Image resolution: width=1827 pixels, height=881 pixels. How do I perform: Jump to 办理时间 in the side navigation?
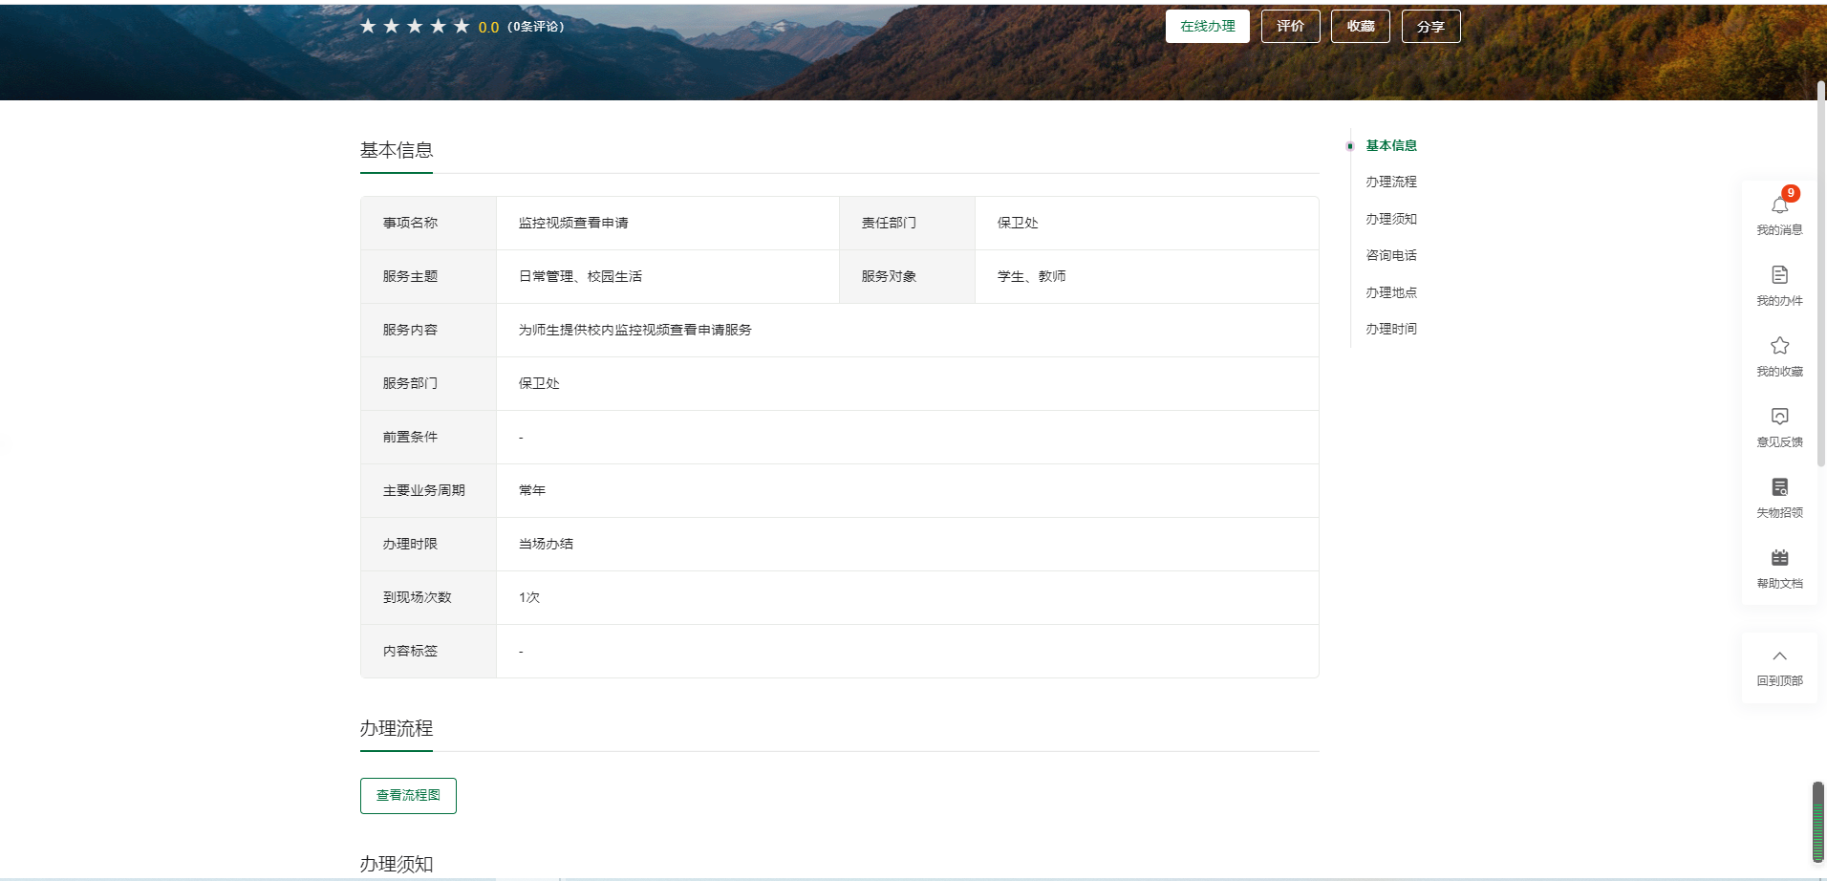coord(1391,329)
